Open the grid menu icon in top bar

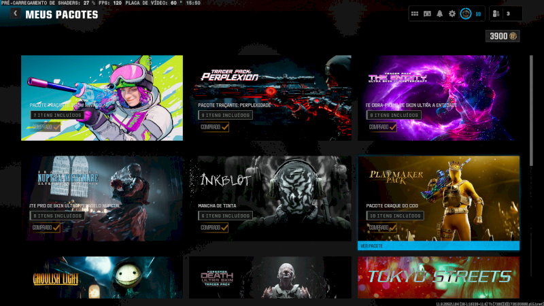[x=415, y=14]
